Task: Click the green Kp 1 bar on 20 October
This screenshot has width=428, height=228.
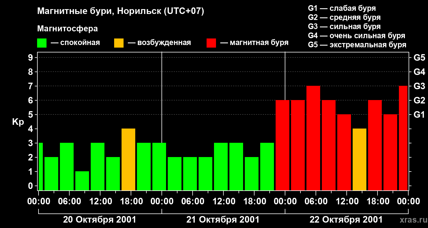Action: [82, 181]
